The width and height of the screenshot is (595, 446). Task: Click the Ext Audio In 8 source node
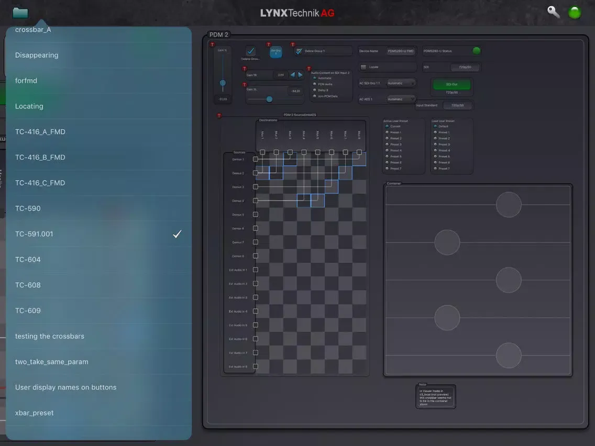click(256, 367)
